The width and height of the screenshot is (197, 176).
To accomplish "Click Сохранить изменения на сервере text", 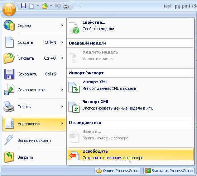I will pyautogui.click(x=113, y=158).
